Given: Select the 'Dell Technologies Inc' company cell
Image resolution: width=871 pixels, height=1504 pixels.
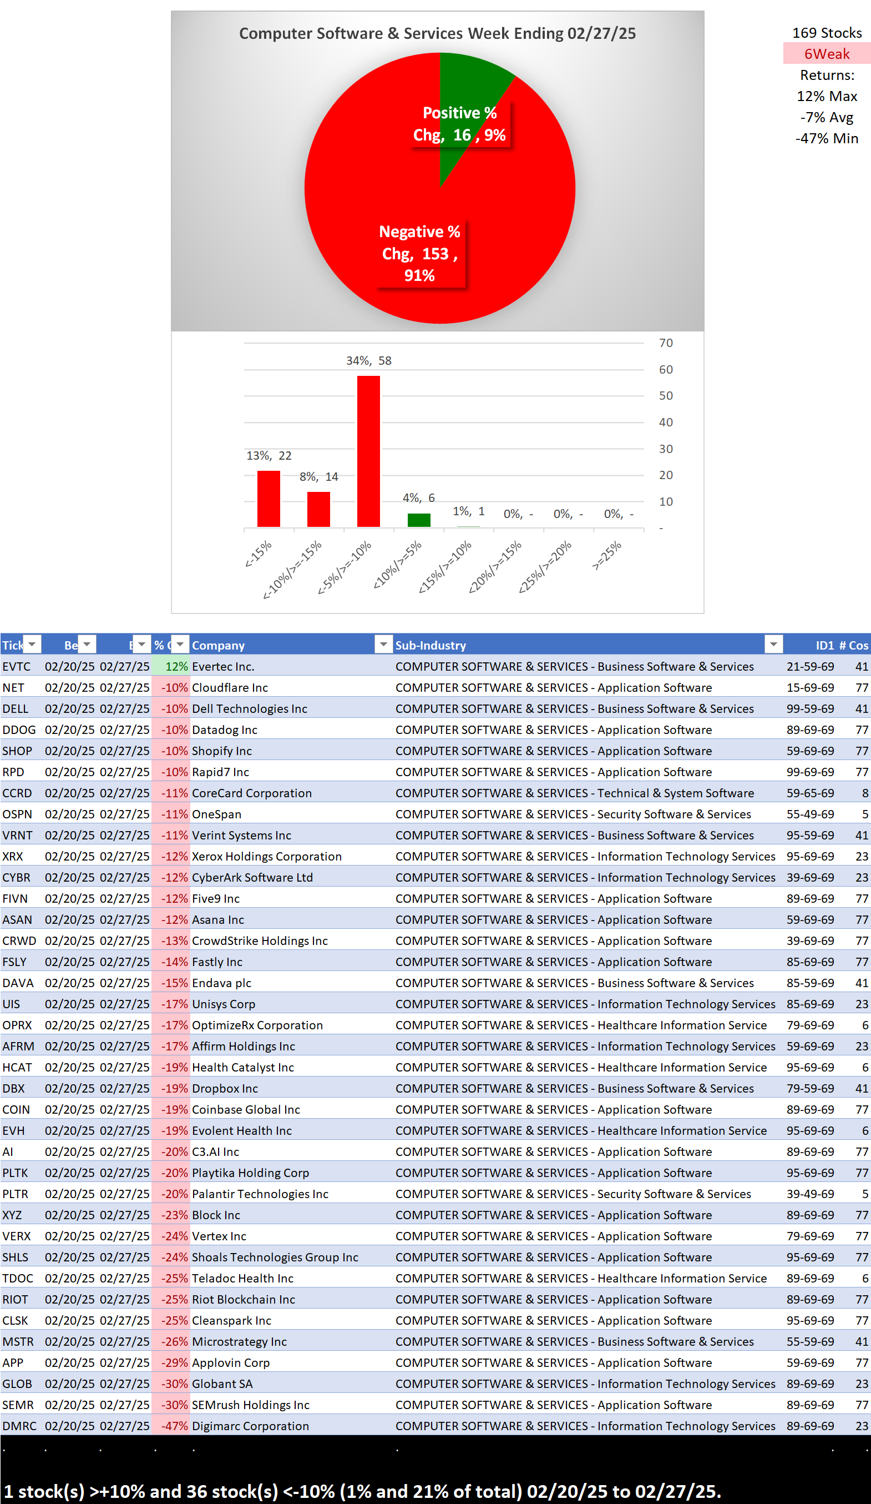Looking at the screenshot, I should pos(291,708).
